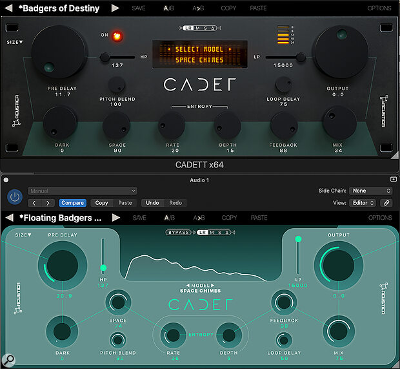The width and height of the screenshot is (400, 369).
Task: Open View Editor dropdown
Action: pyautogui.click(x=363, y=203)
